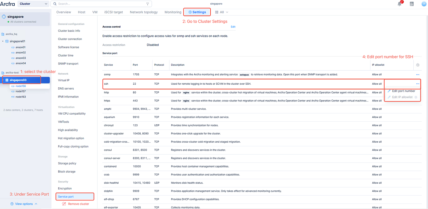This screenshot has height=209, width=428.
Task: Open Cluster connection settings
Action: pyautogui.click(x=70, y=39)
